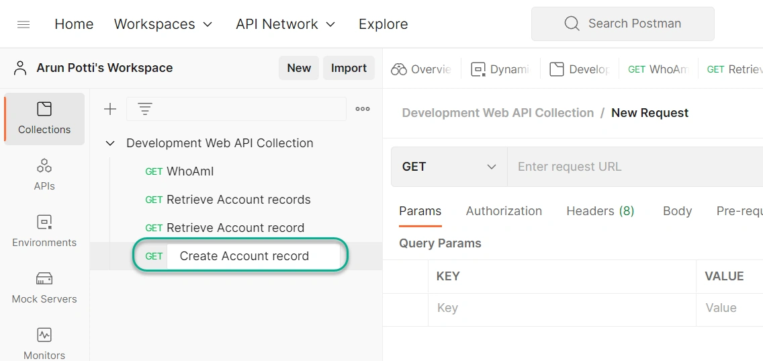The image size is (763, 361).
Task: Open the hamburger menu icon
Action: click(x=24, y=24)
